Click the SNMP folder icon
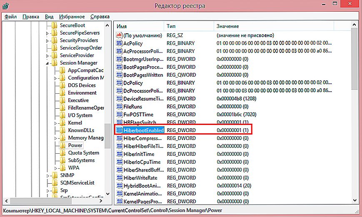 click(x=55, y=175)
